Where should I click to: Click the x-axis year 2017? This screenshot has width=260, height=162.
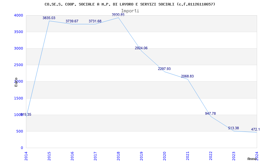(95, 156)
